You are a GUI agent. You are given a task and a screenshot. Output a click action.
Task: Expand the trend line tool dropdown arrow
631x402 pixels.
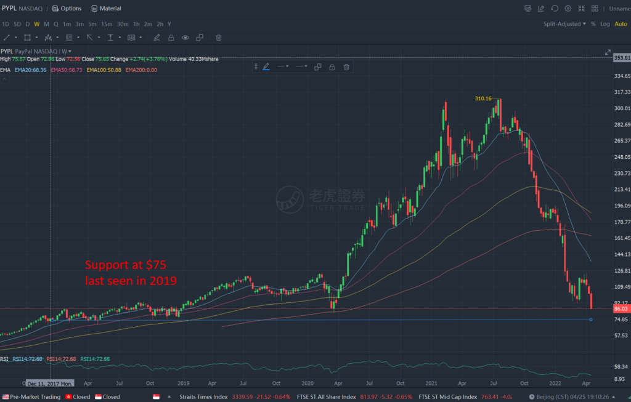point(15,38)
